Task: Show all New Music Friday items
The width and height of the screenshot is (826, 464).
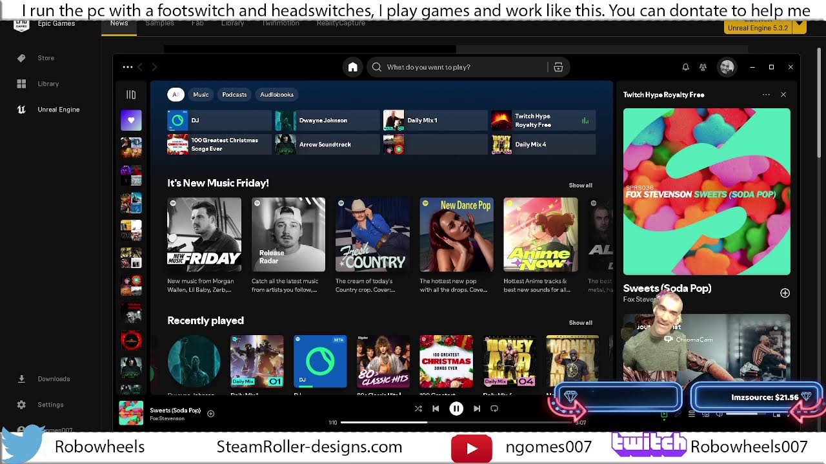Action: [580, 186]
